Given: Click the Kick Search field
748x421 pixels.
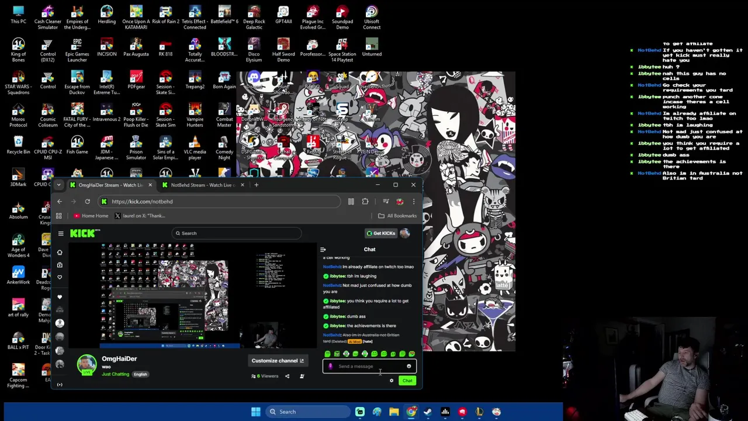Looking at the screenshot, I should coord(237,233).
